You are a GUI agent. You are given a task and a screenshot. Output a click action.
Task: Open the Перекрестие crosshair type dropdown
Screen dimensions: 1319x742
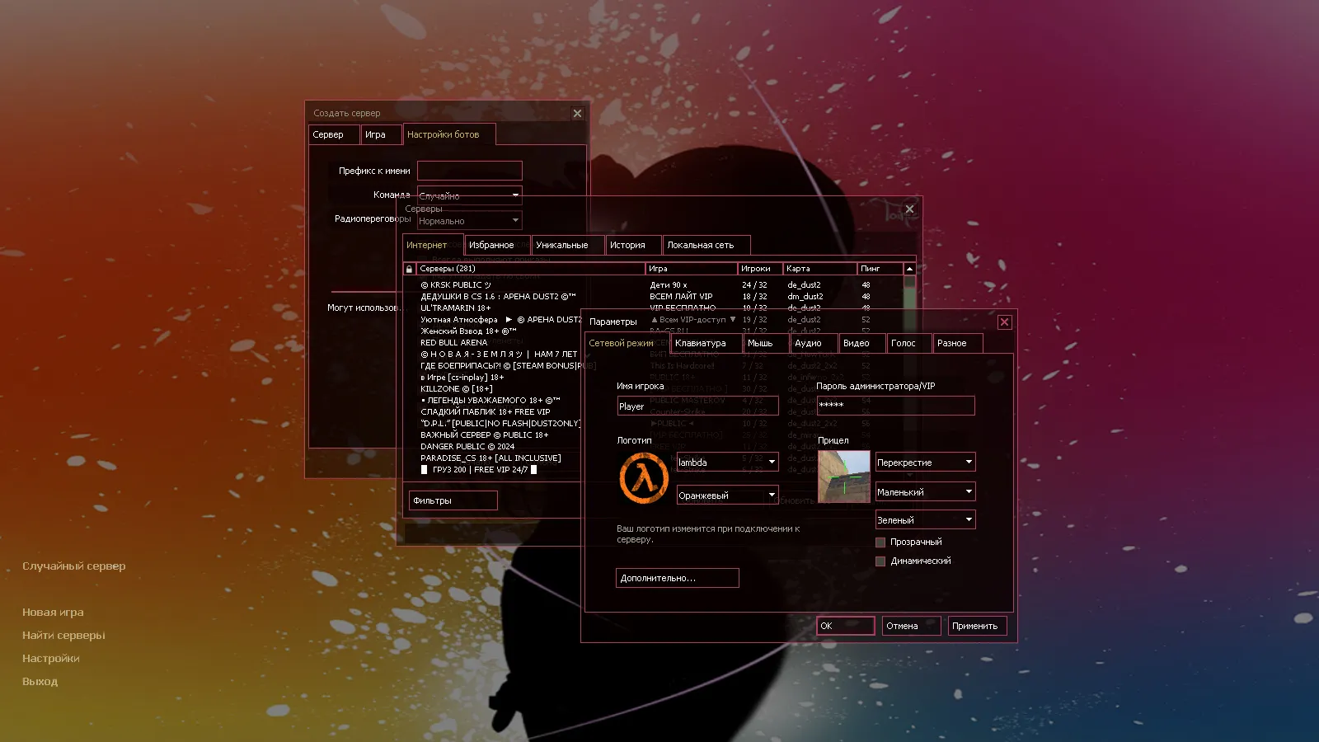[925, 463]
